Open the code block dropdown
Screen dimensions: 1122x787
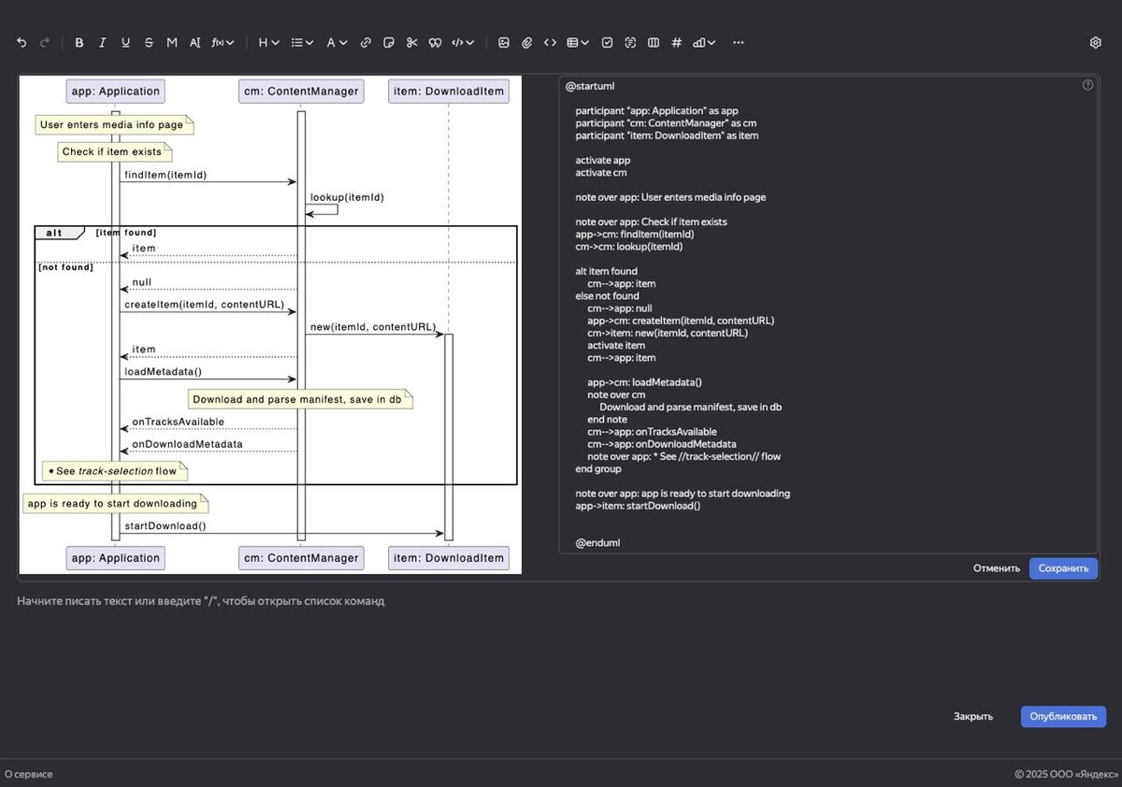pos(463,42)
